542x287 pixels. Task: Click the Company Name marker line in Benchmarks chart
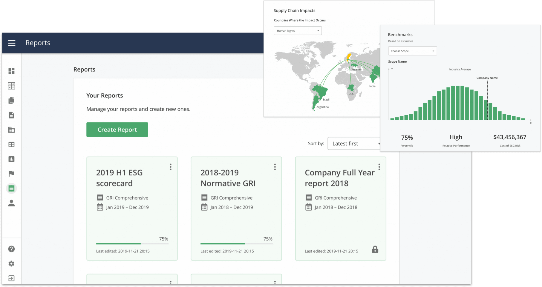click(x=488, y=100)
